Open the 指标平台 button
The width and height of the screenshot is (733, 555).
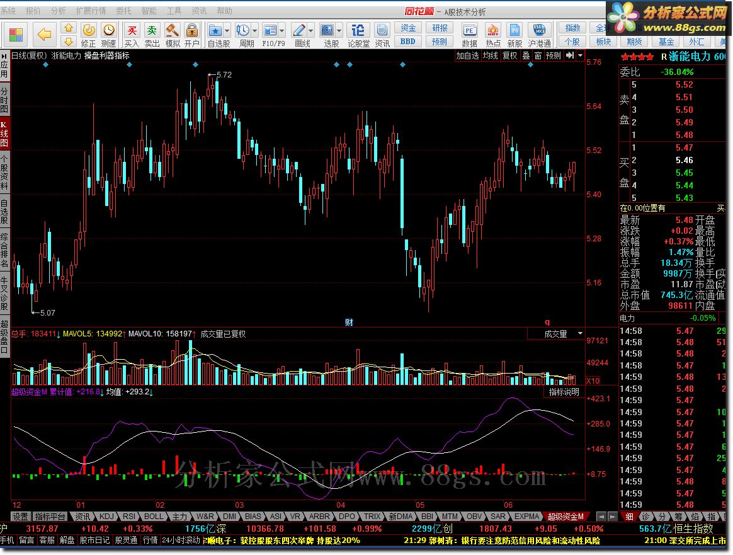(50, 516)
